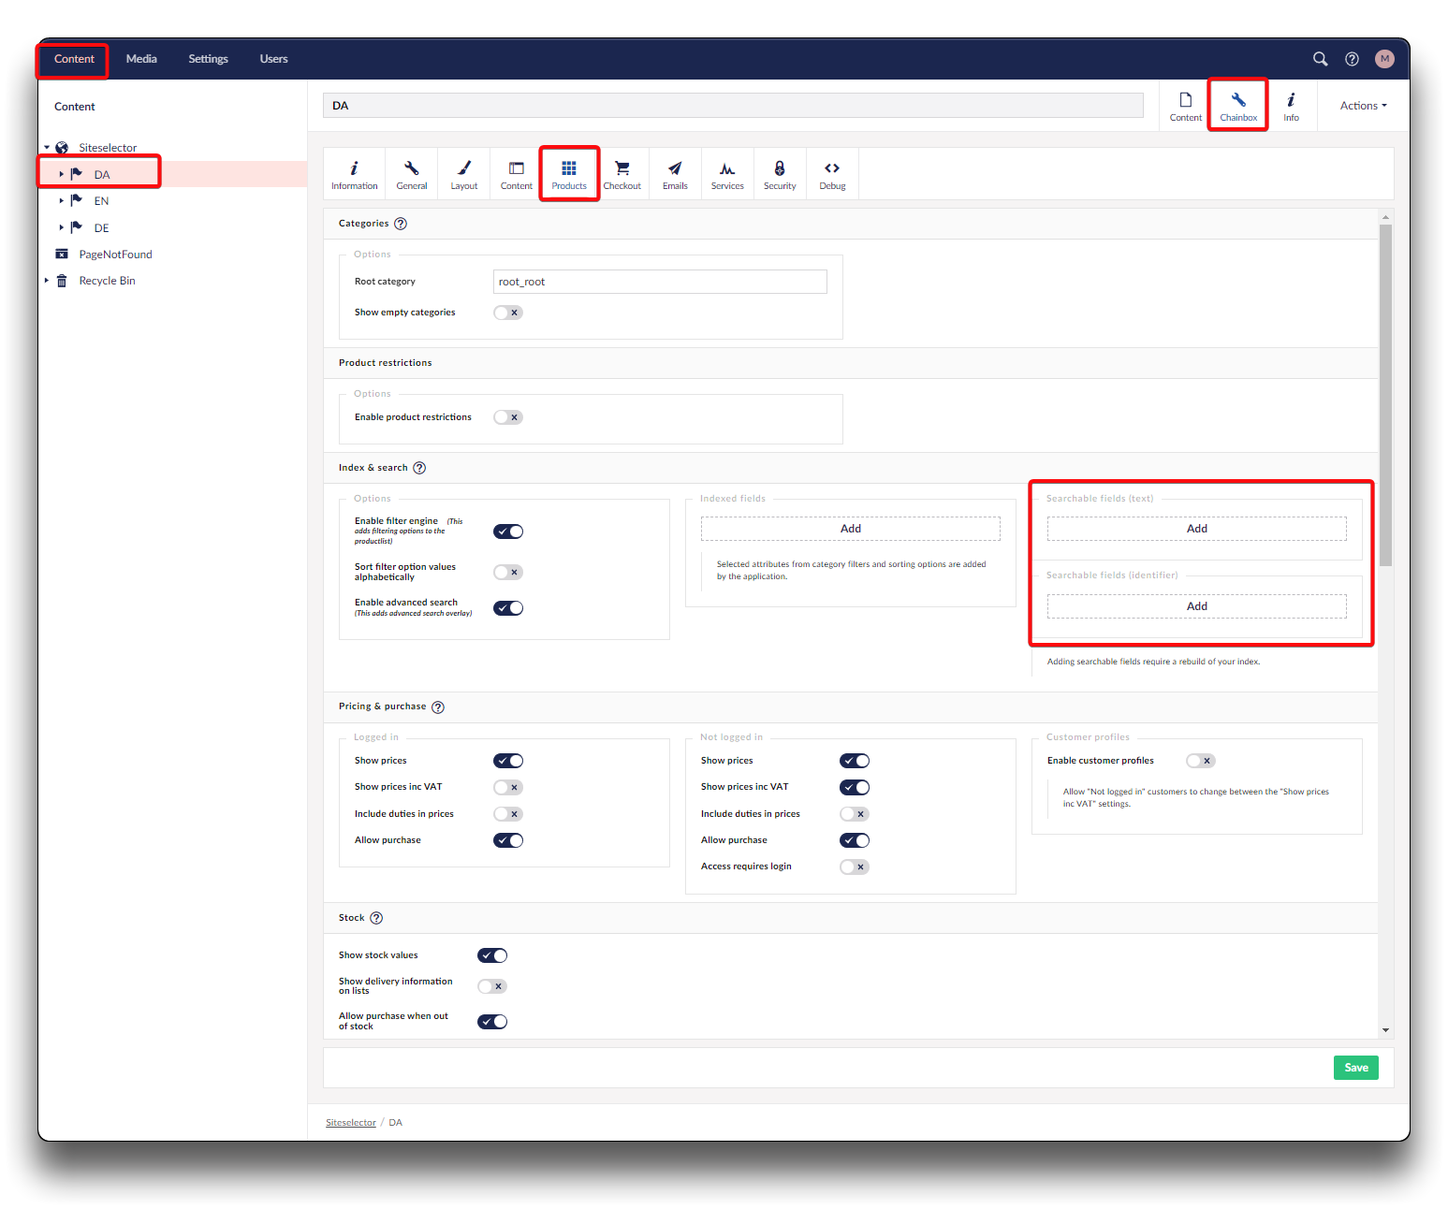
Task: Switch to the Media section
Action: click(141, 59)
